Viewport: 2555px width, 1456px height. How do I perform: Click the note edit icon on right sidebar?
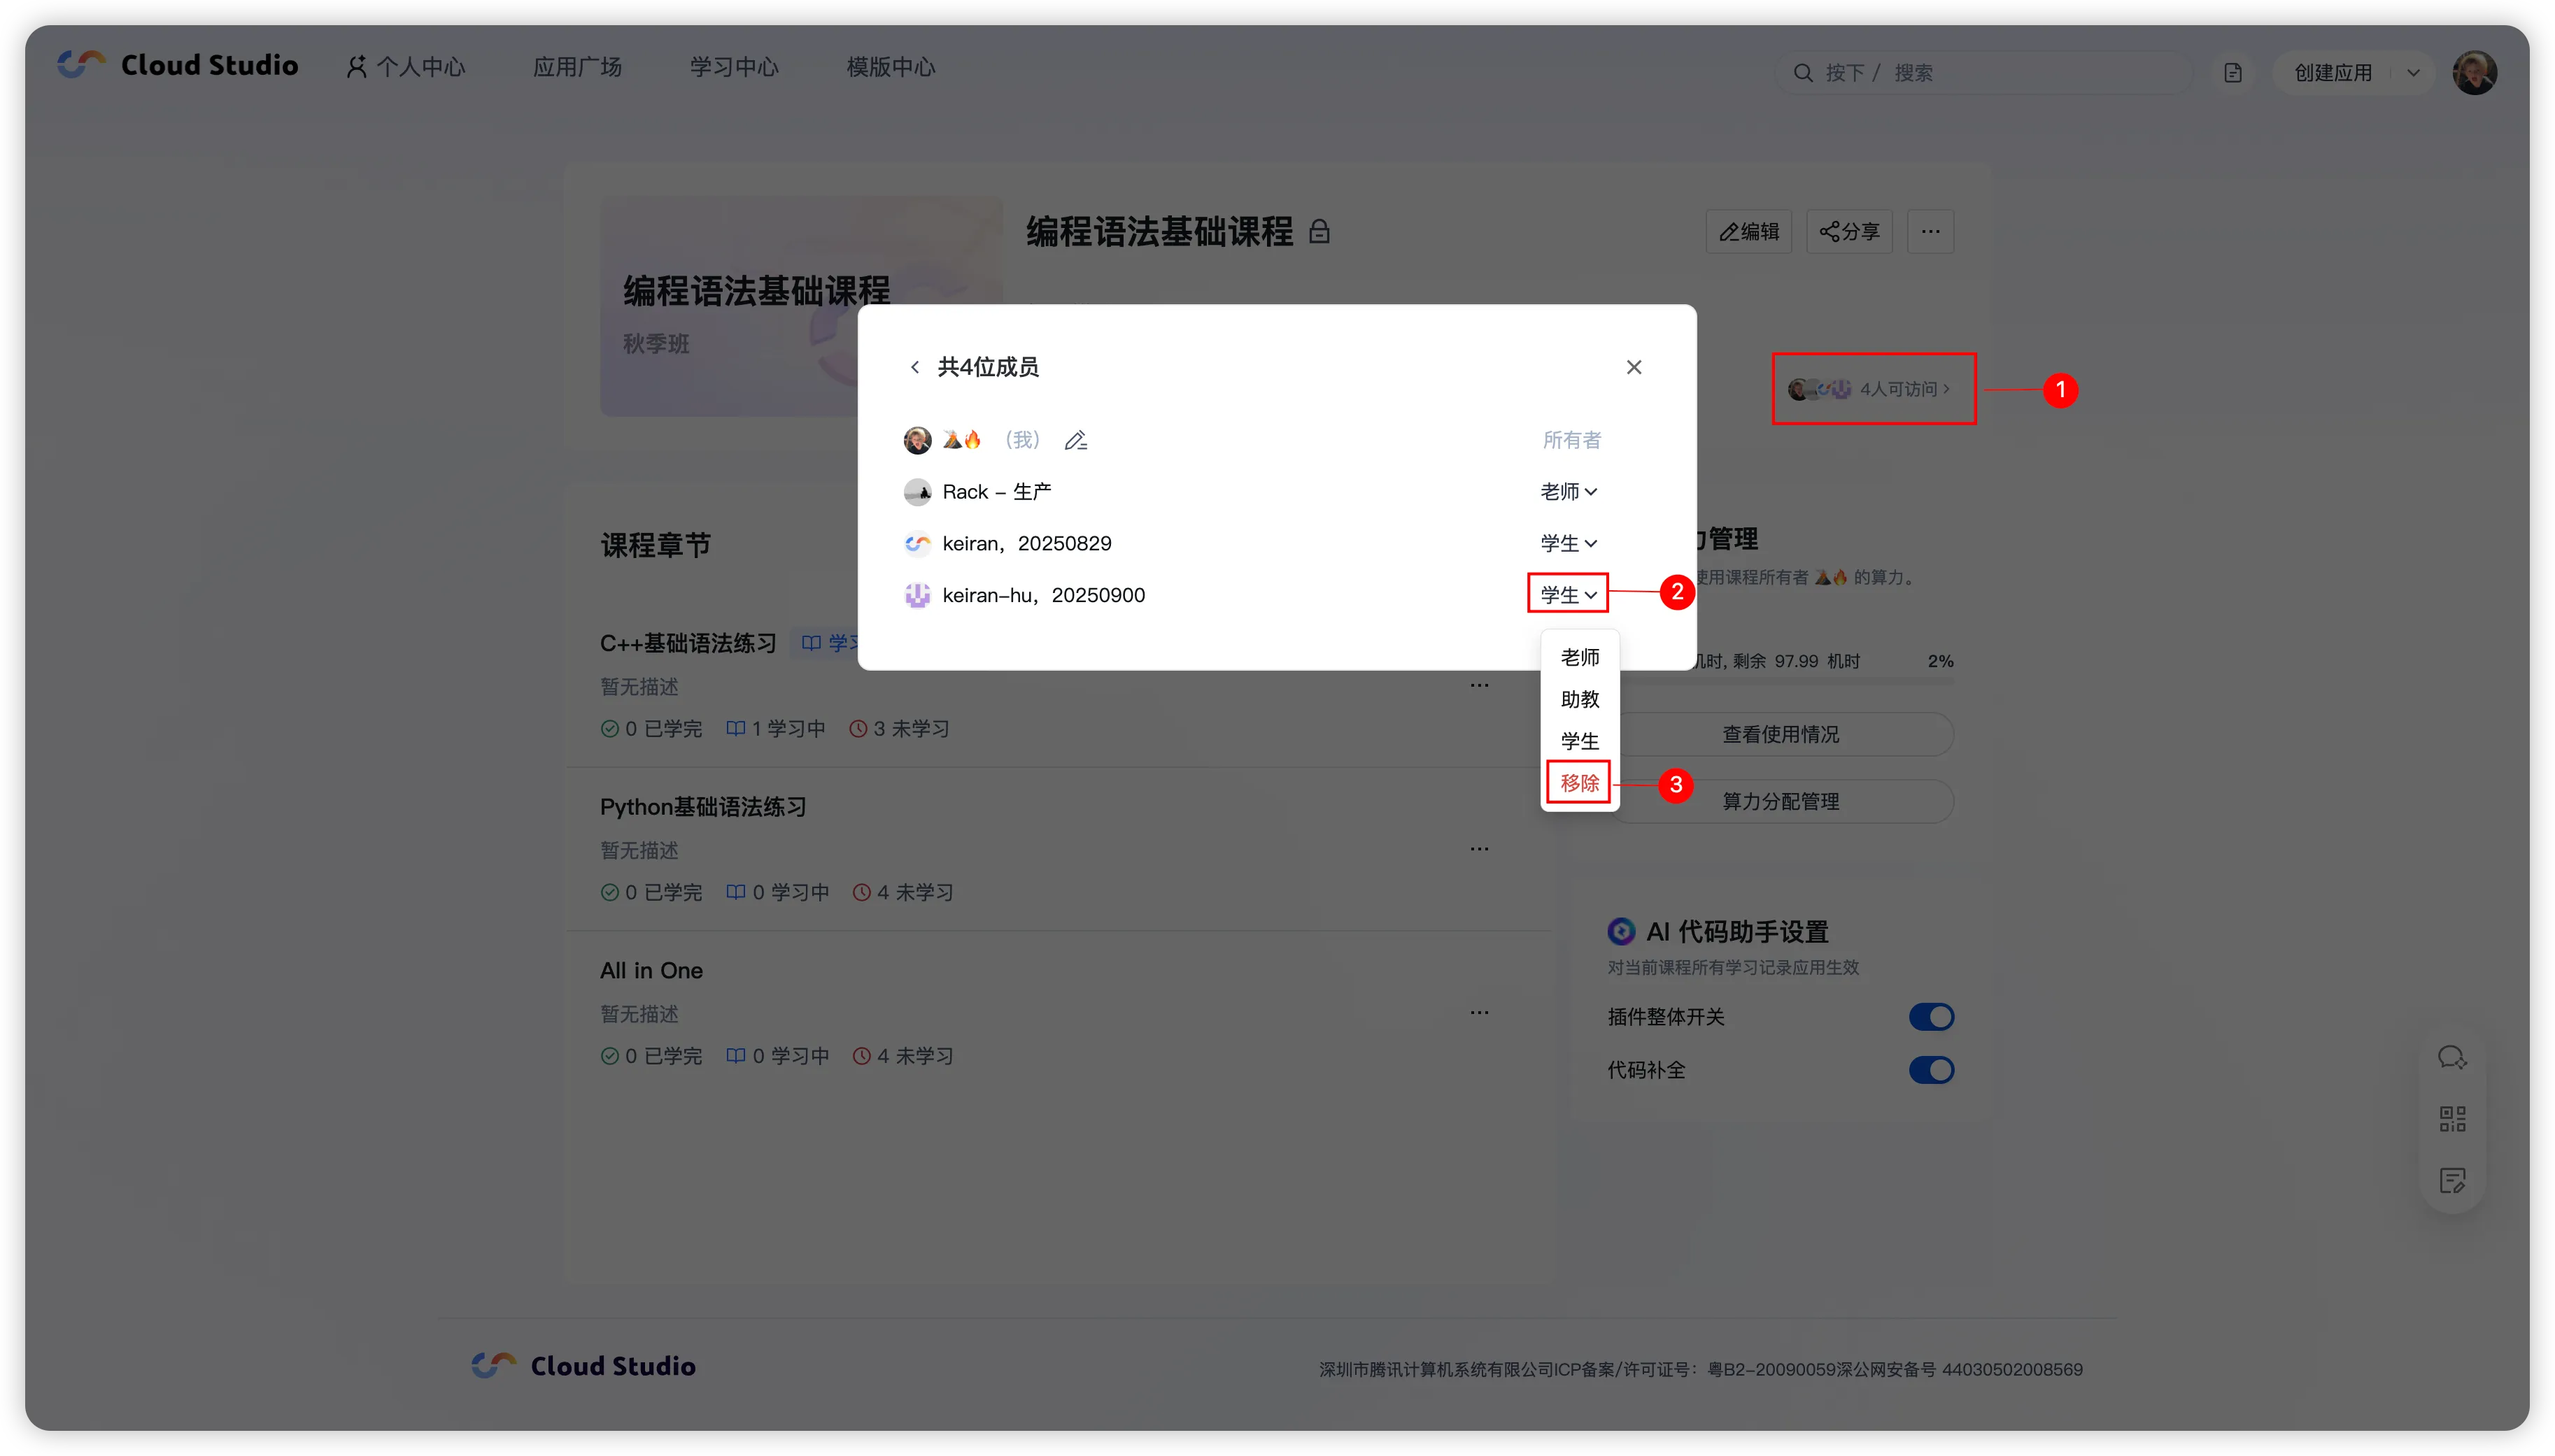[2452, 1180]
